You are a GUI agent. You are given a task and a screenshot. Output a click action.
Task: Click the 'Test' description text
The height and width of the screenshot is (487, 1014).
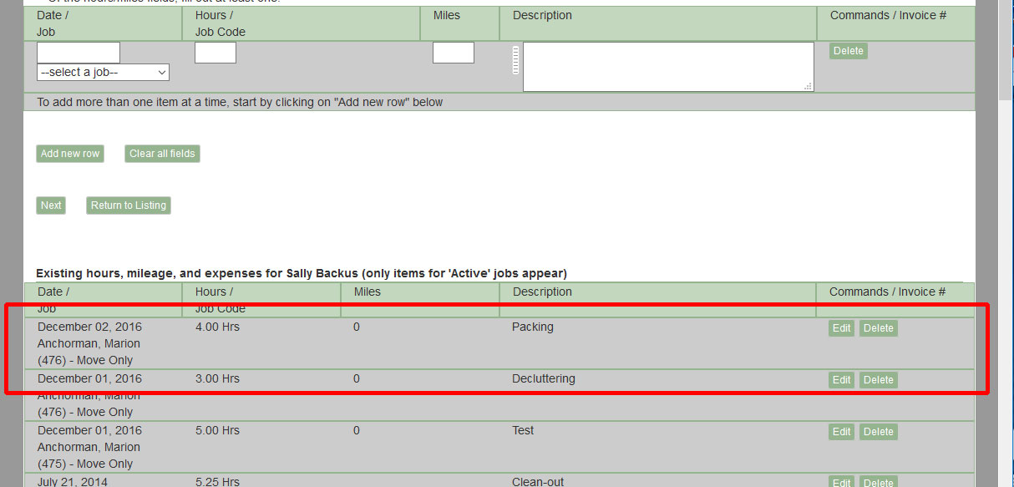(523, 430)
